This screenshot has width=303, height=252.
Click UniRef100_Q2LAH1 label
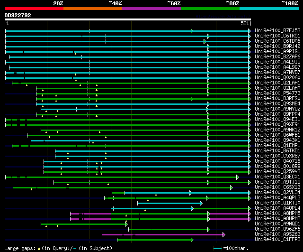[x=277, y=83]
